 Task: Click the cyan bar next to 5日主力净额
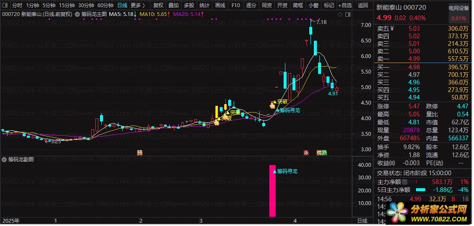pyautogui.click(x=420, y=190)
